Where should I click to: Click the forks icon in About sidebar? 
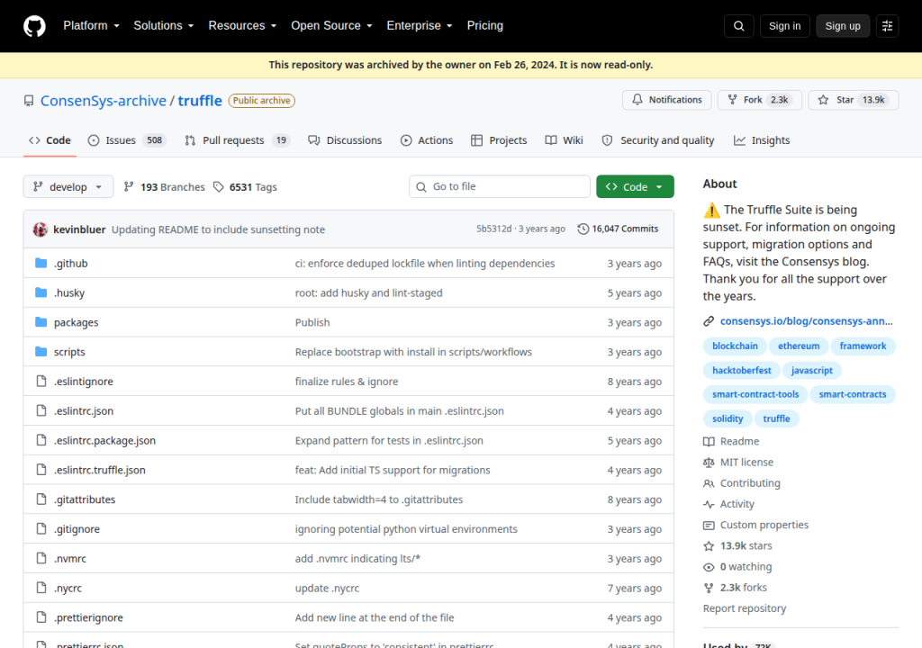coord(709,588)
